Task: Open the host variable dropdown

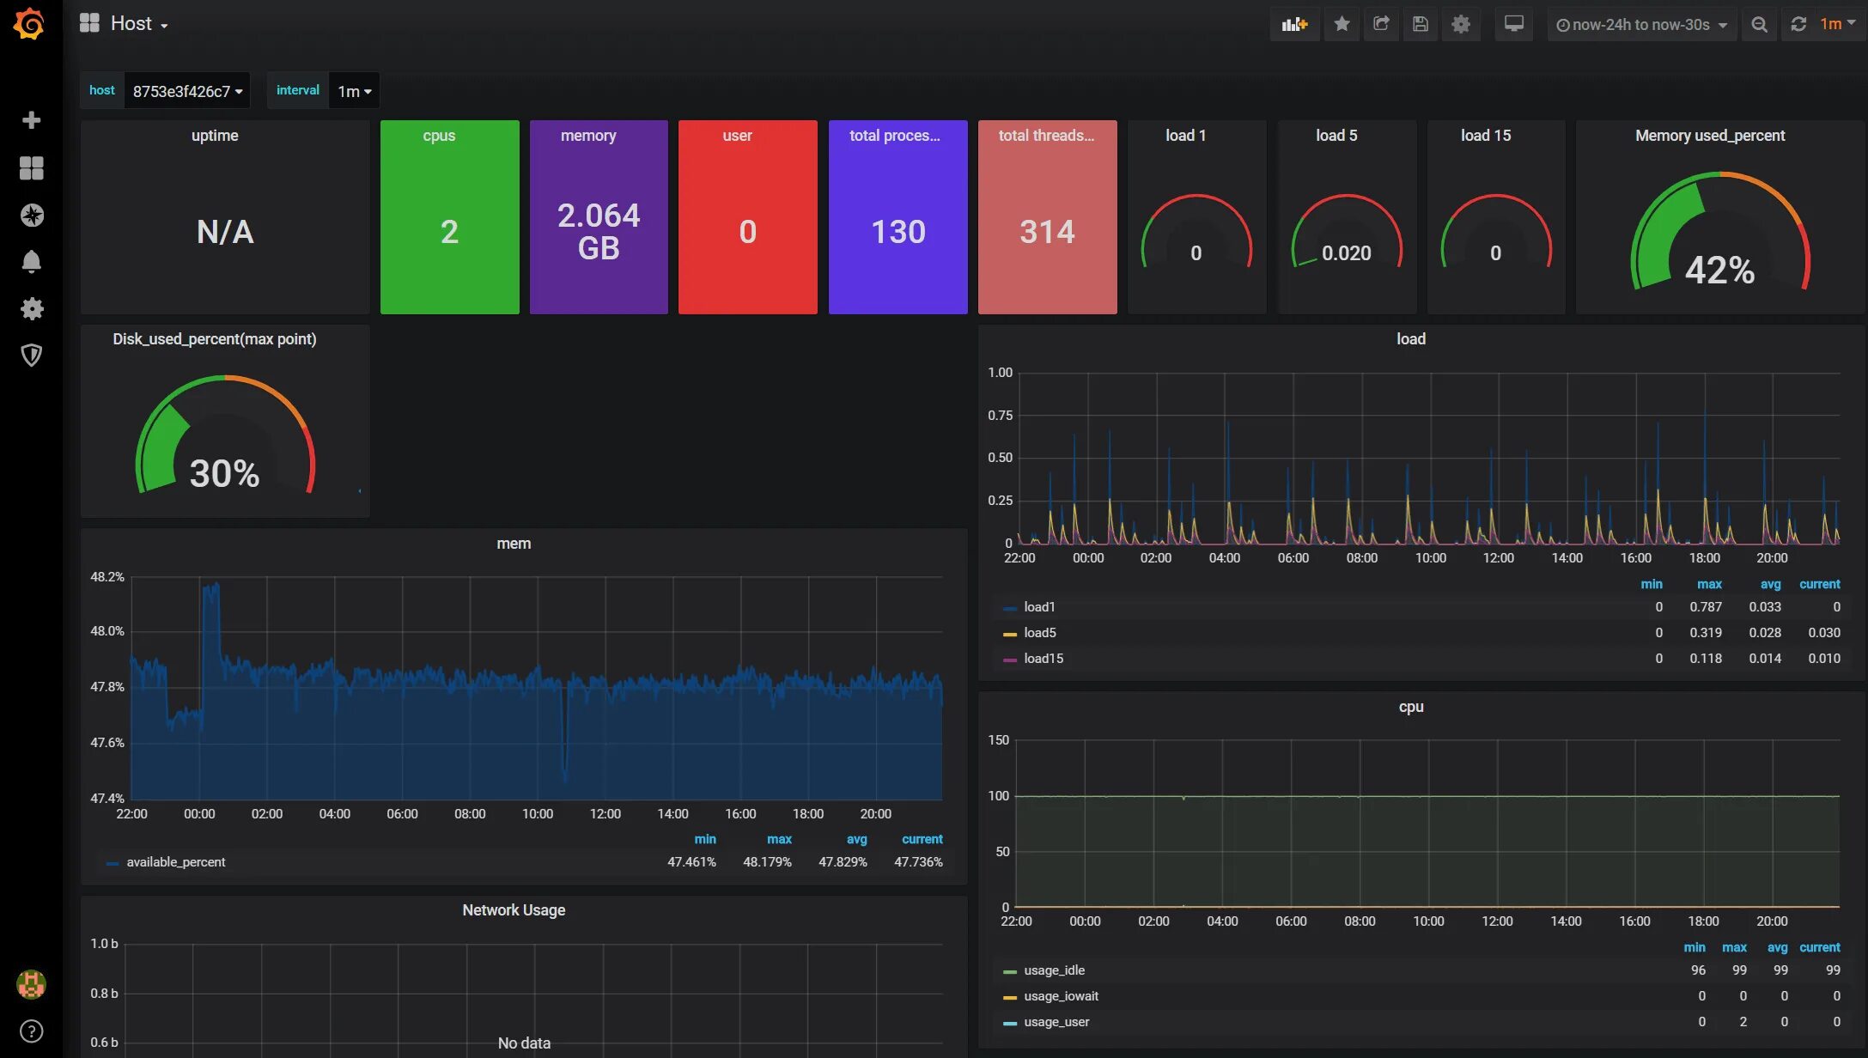Action: (186, 91)
